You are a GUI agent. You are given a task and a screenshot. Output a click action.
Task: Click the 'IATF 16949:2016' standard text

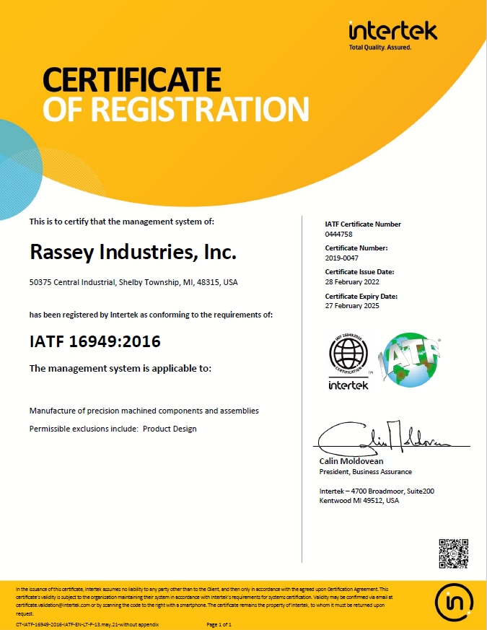click(x=95, y=341)
